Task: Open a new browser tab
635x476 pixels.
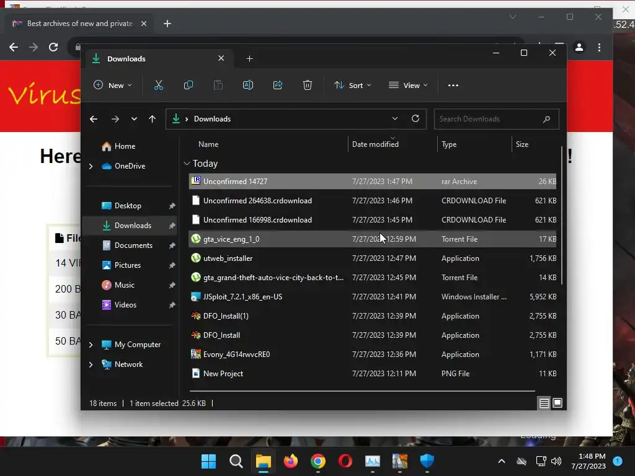Action: [x=167, y=24]
